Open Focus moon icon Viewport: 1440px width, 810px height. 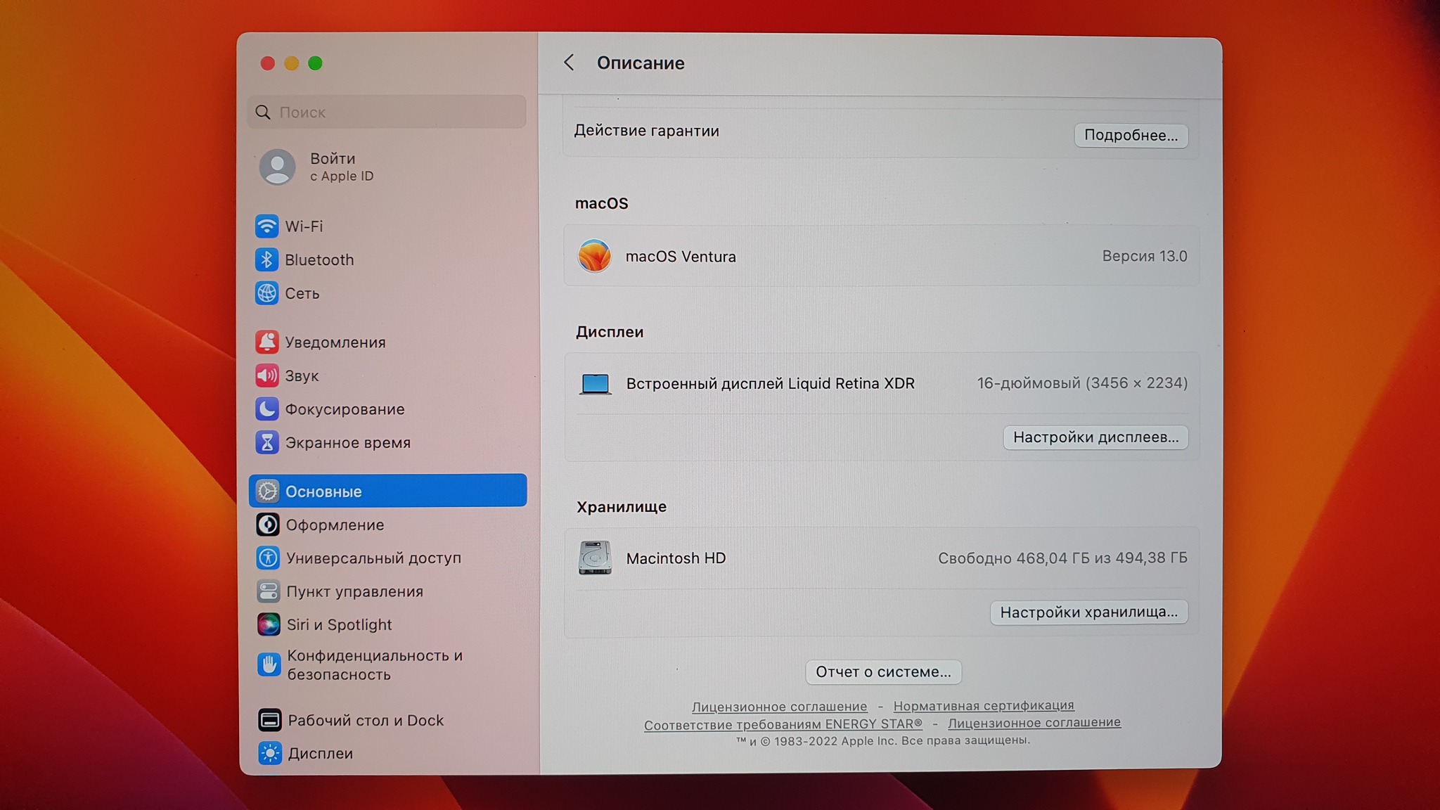[266, 409]
